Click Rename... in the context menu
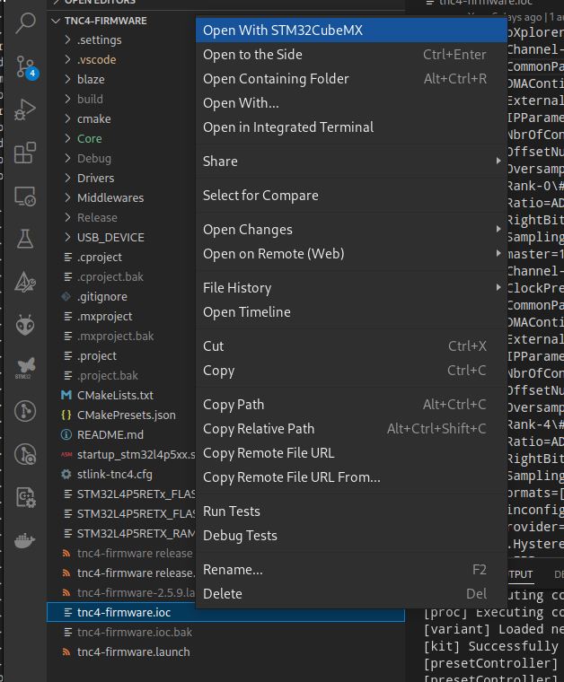Screen dimensions: 564x682 point(233,570)
